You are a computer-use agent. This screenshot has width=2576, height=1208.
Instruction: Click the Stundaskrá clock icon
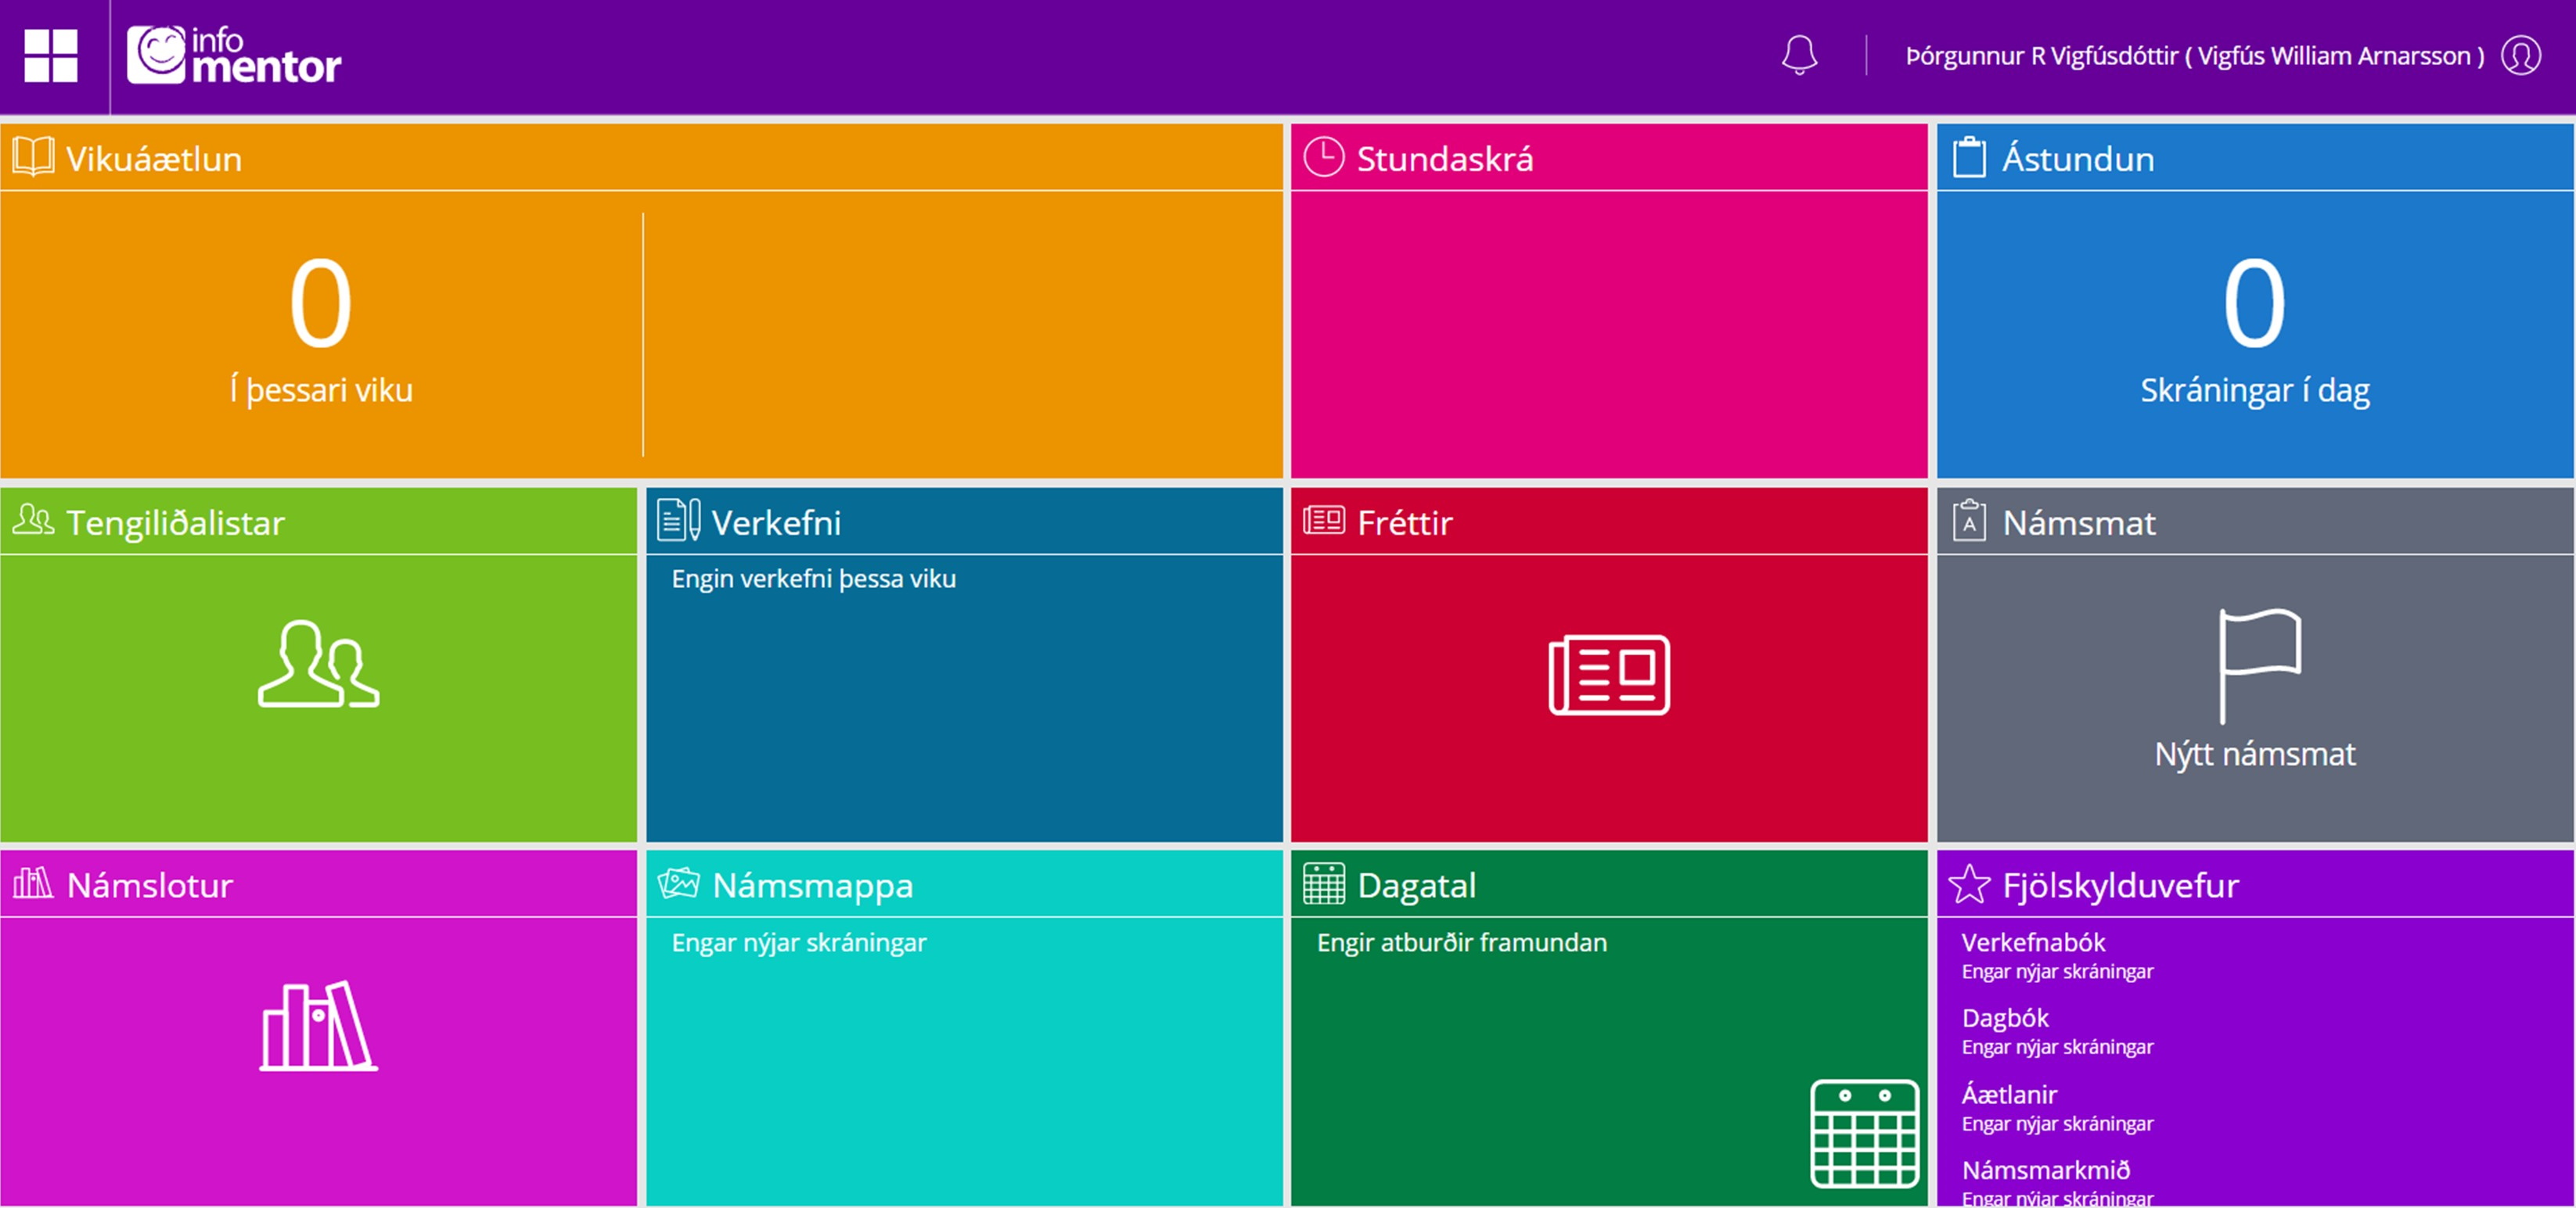(x=1324, y=158)
